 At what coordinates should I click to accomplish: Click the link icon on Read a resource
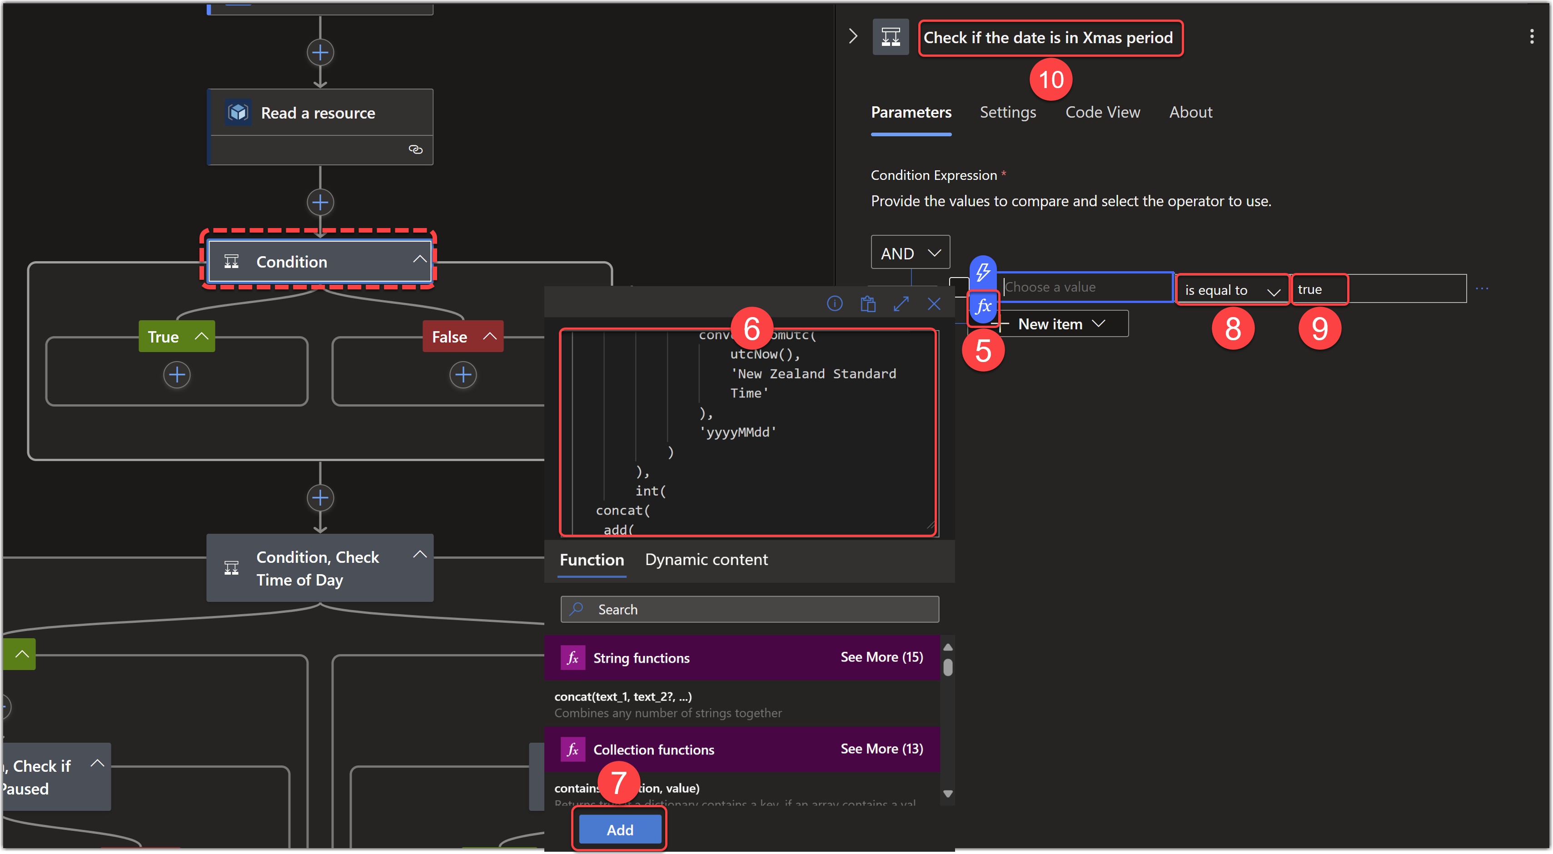click(x=415, y=149)
